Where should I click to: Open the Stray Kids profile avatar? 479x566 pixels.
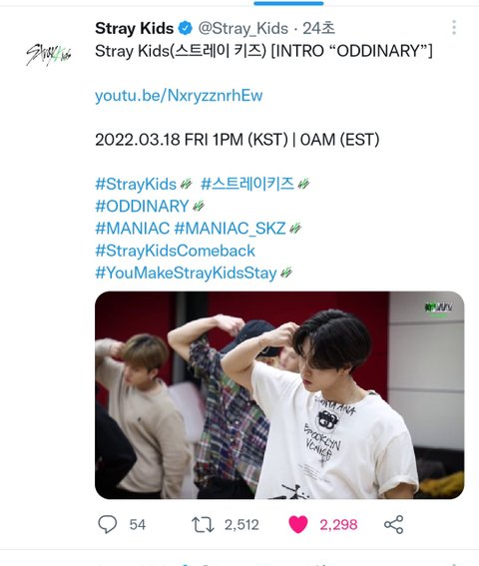click(x=48, y=55)
